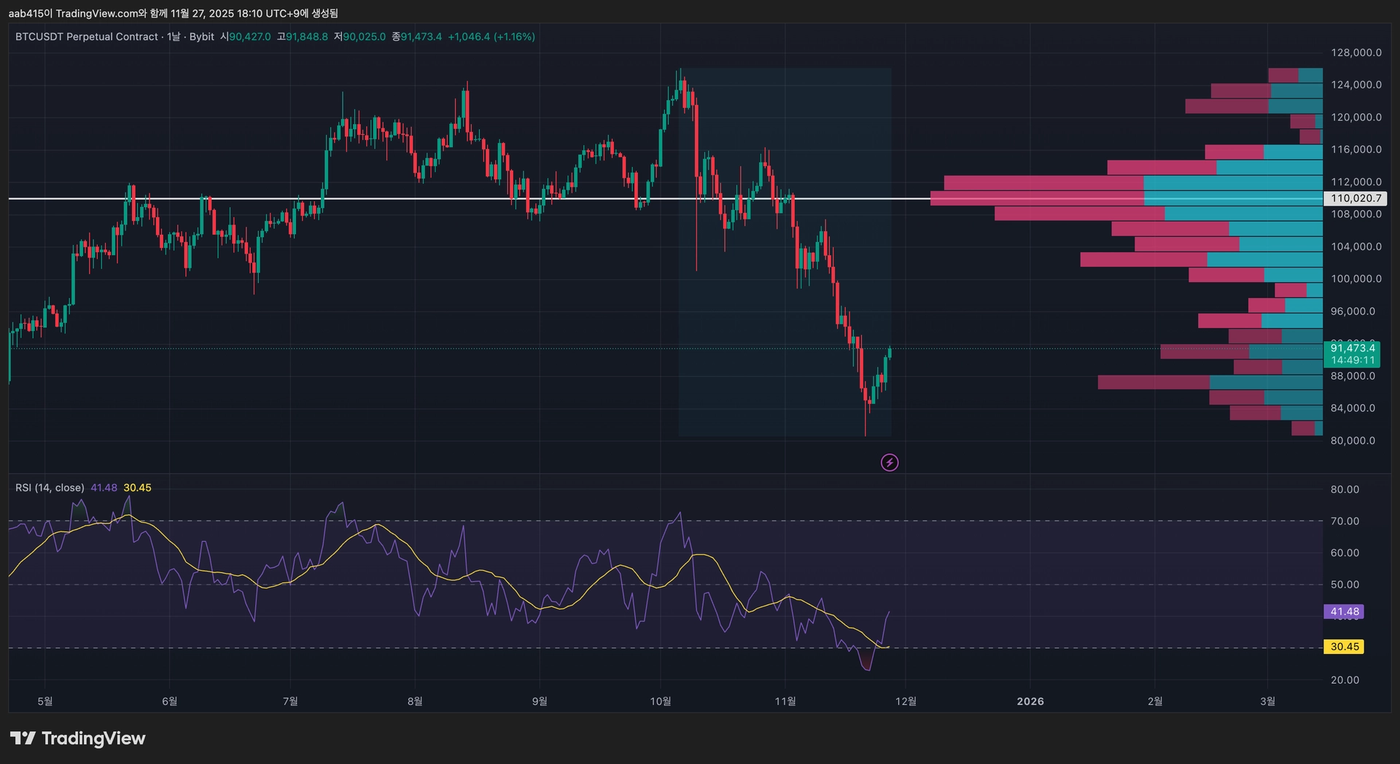The height and width of the screenshot is (764, 1400).
Task: Click the 84,000.0 price axis label
Action: click(1353, 408)
